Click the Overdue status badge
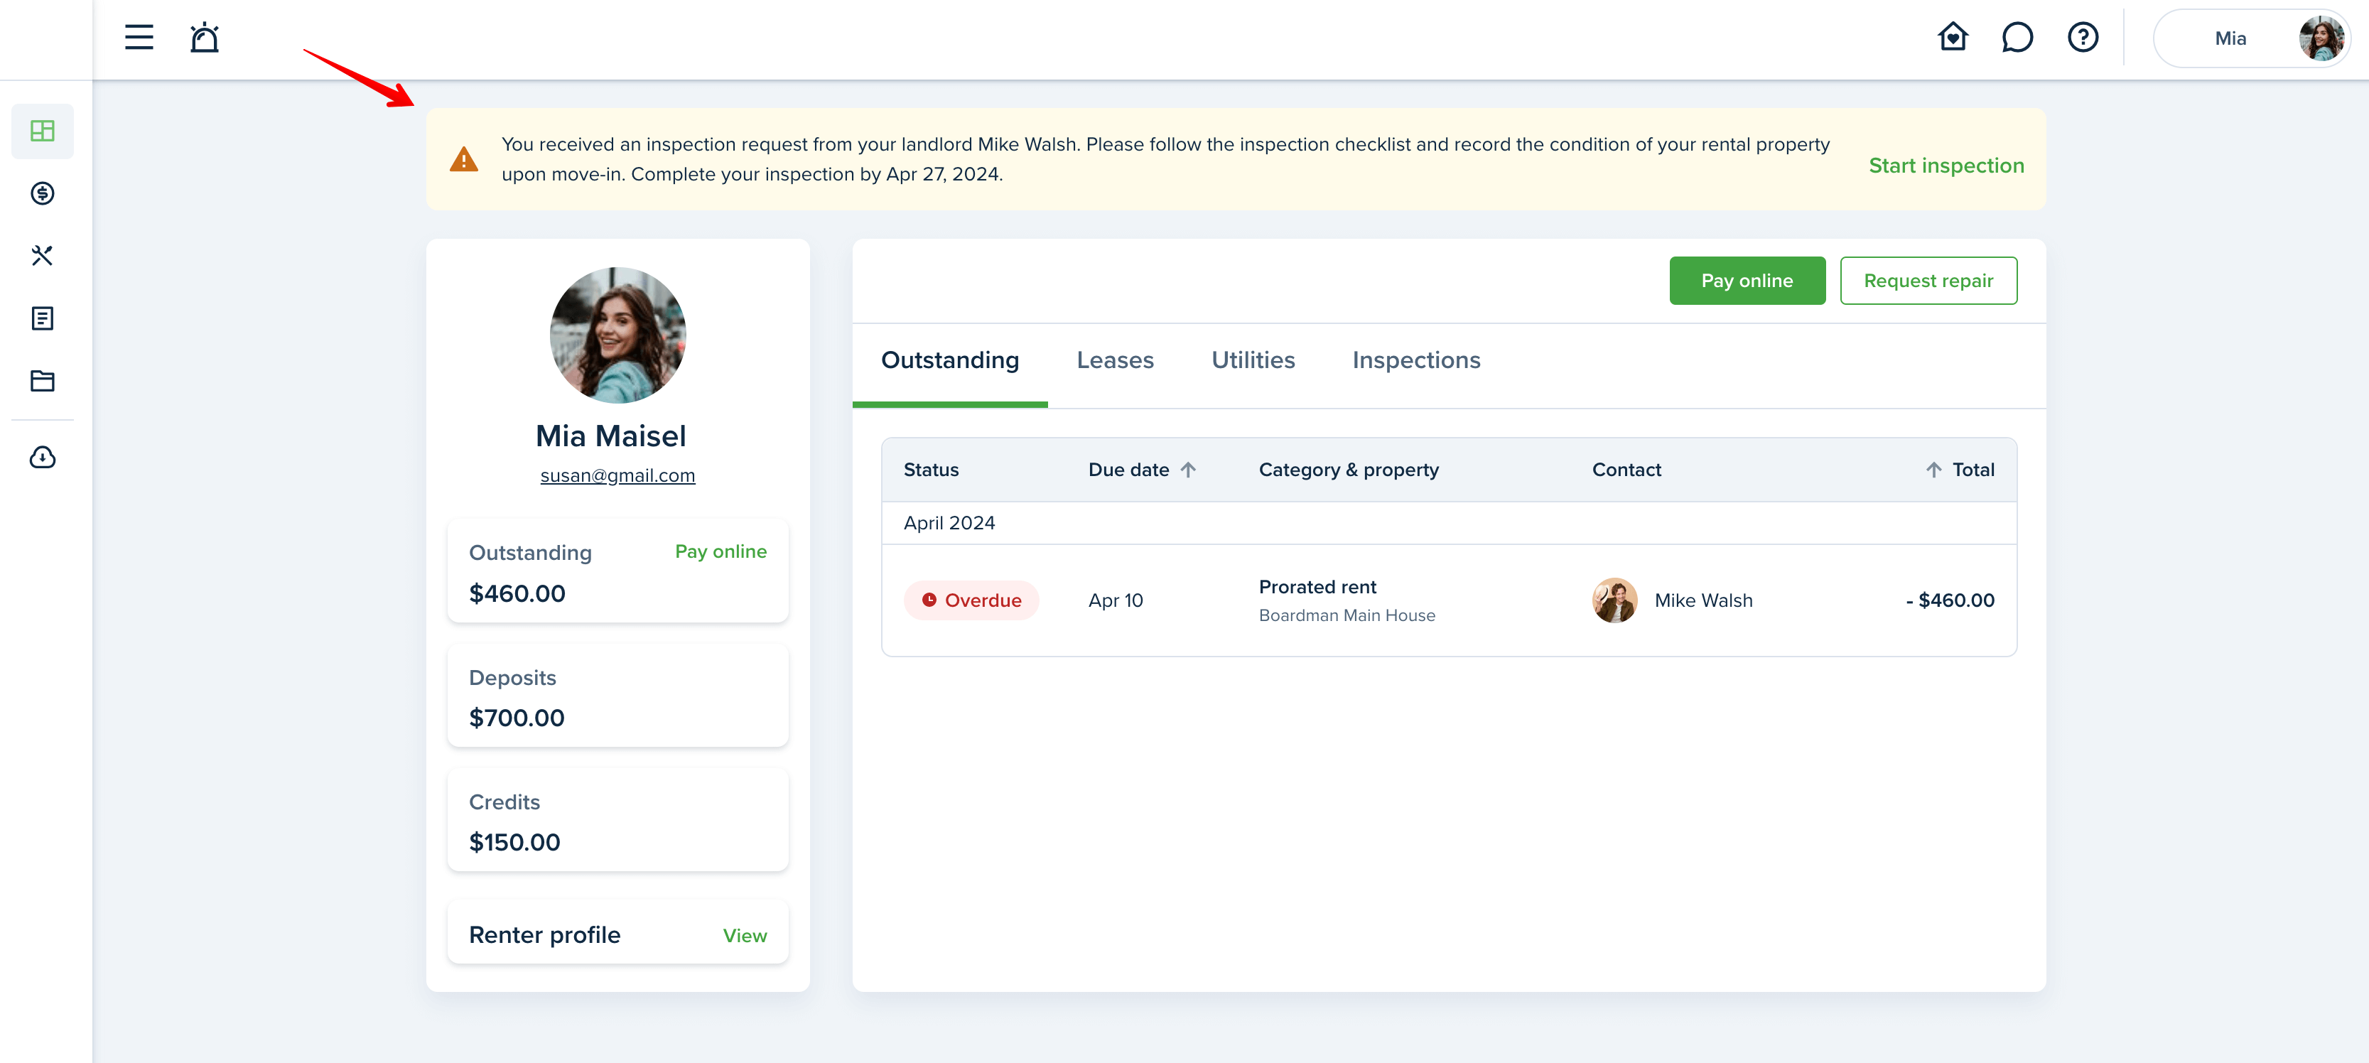Viewport: 2369px width, 1063px height. click(971, 600)
